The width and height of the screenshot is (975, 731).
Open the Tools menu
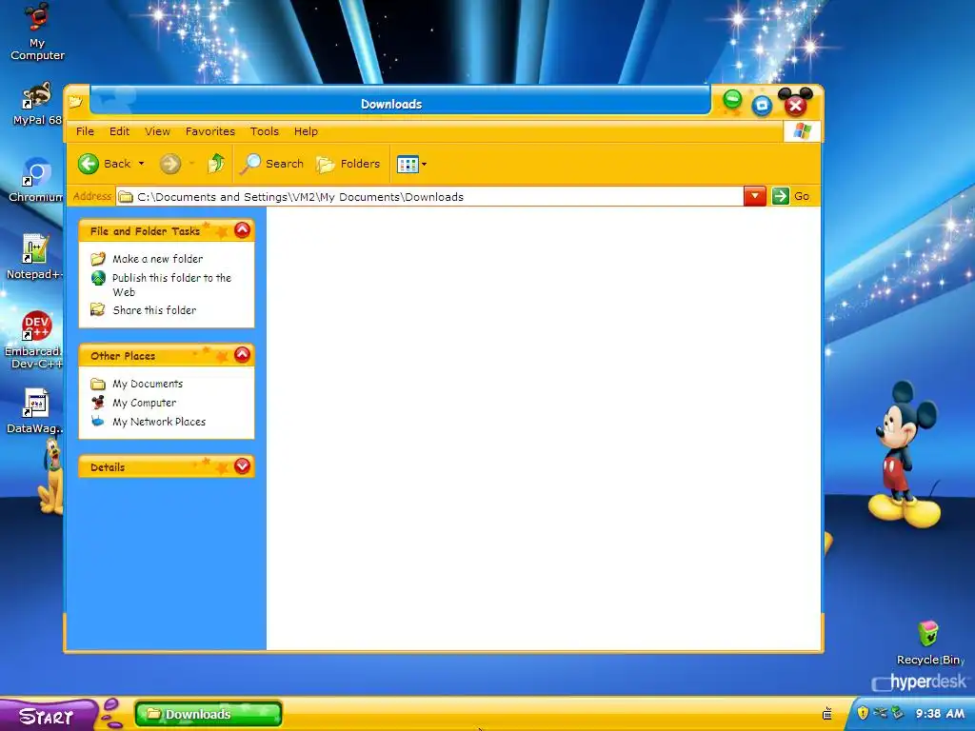coord(265,131)
